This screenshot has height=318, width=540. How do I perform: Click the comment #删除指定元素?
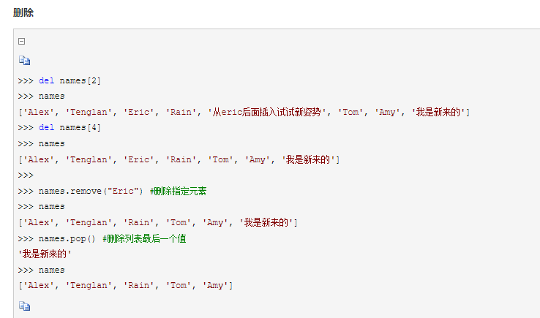click(x=179, y=191)
